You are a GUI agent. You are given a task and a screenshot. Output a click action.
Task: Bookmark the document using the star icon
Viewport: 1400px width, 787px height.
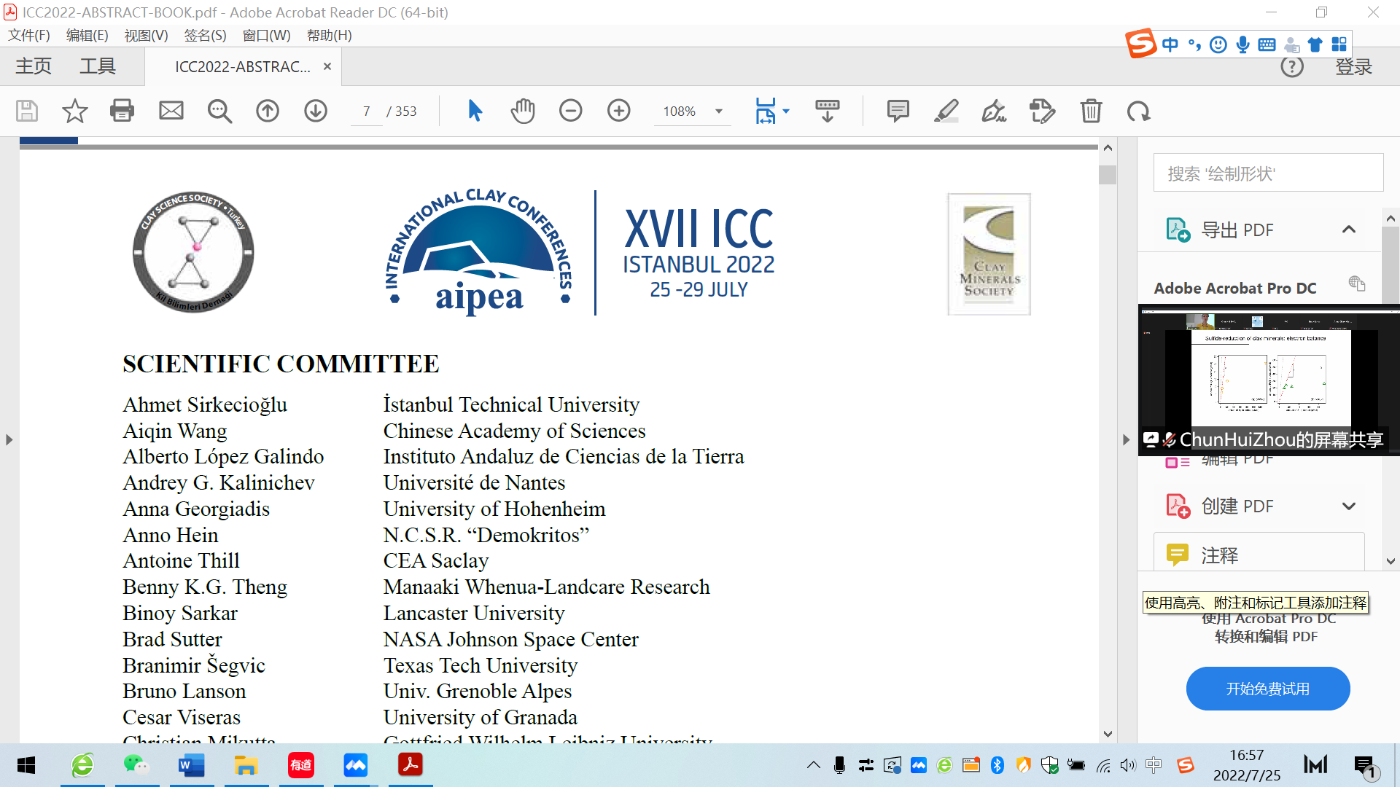tap(74, 111)
